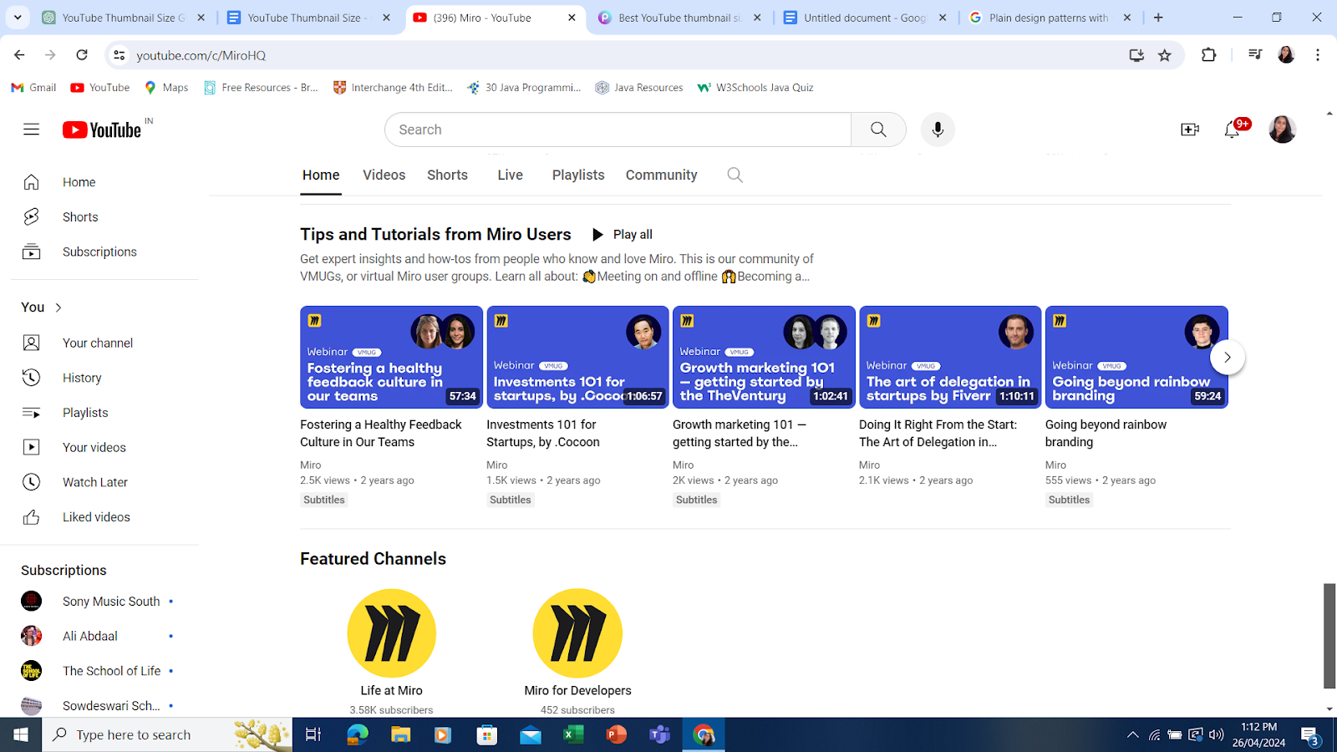Open the Create video icon
Screen dimensions: 1337x752
click(1190, 130)
